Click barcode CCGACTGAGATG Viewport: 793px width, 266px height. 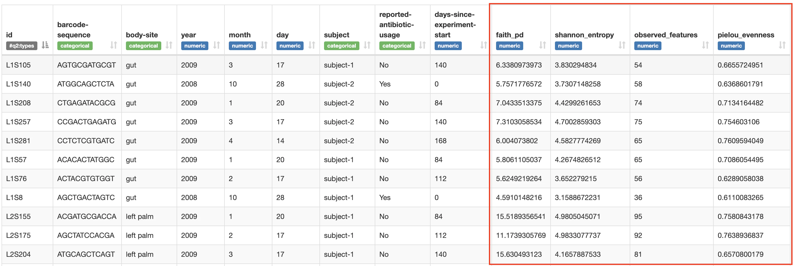[x=87, y=122]
